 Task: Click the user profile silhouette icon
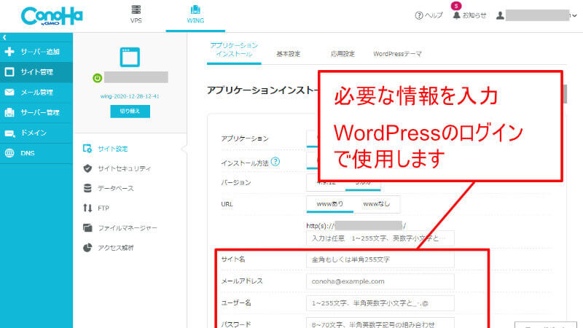(500, 15)
